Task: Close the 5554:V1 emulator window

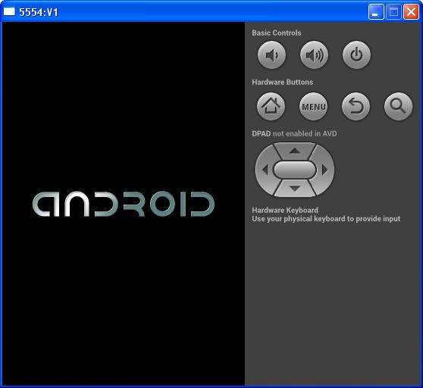Action: click(x=411, y=12)
